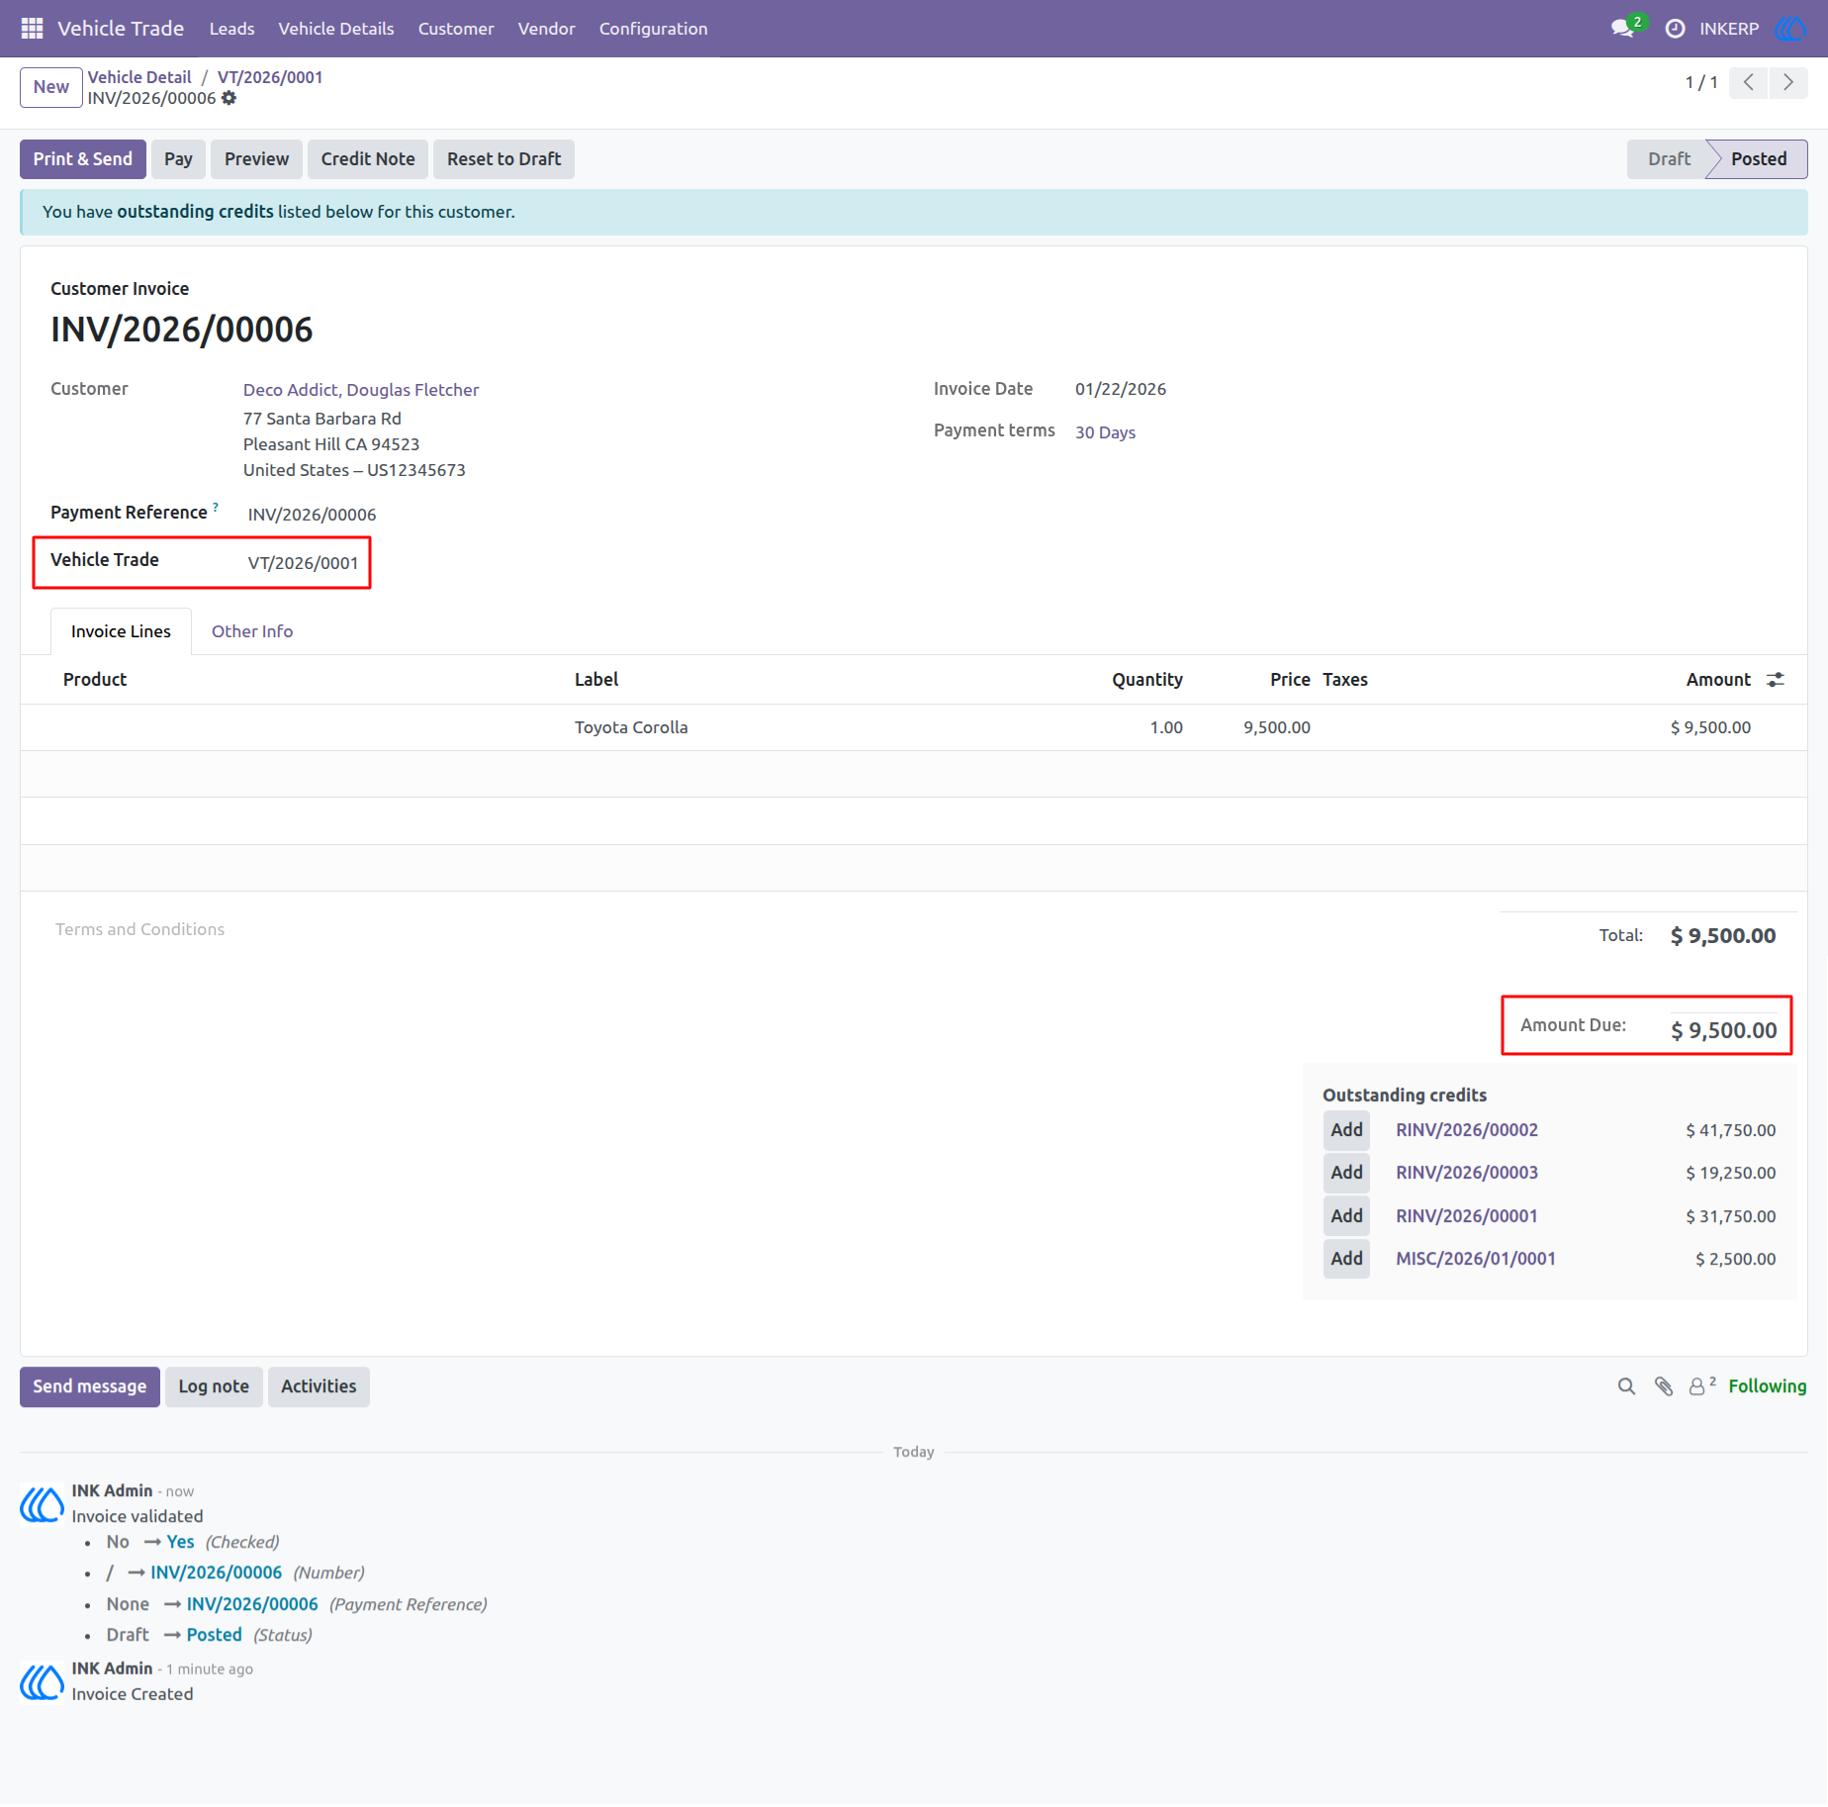
Task: Add outstanding credit RINV/2026/00002
Action: (x=1346, y=1130)
